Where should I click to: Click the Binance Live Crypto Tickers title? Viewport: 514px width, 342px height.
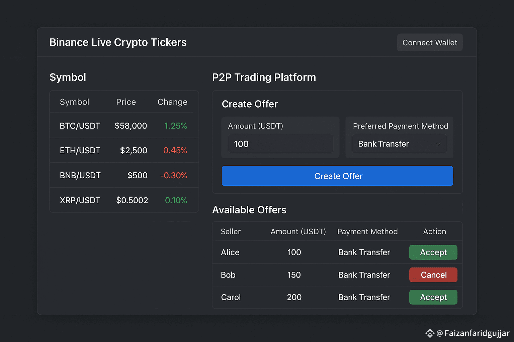click(x=118, y=42)
